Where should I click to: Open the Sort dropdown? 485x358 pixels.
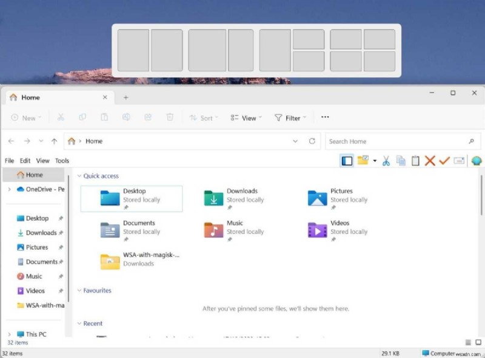point(204,118)
